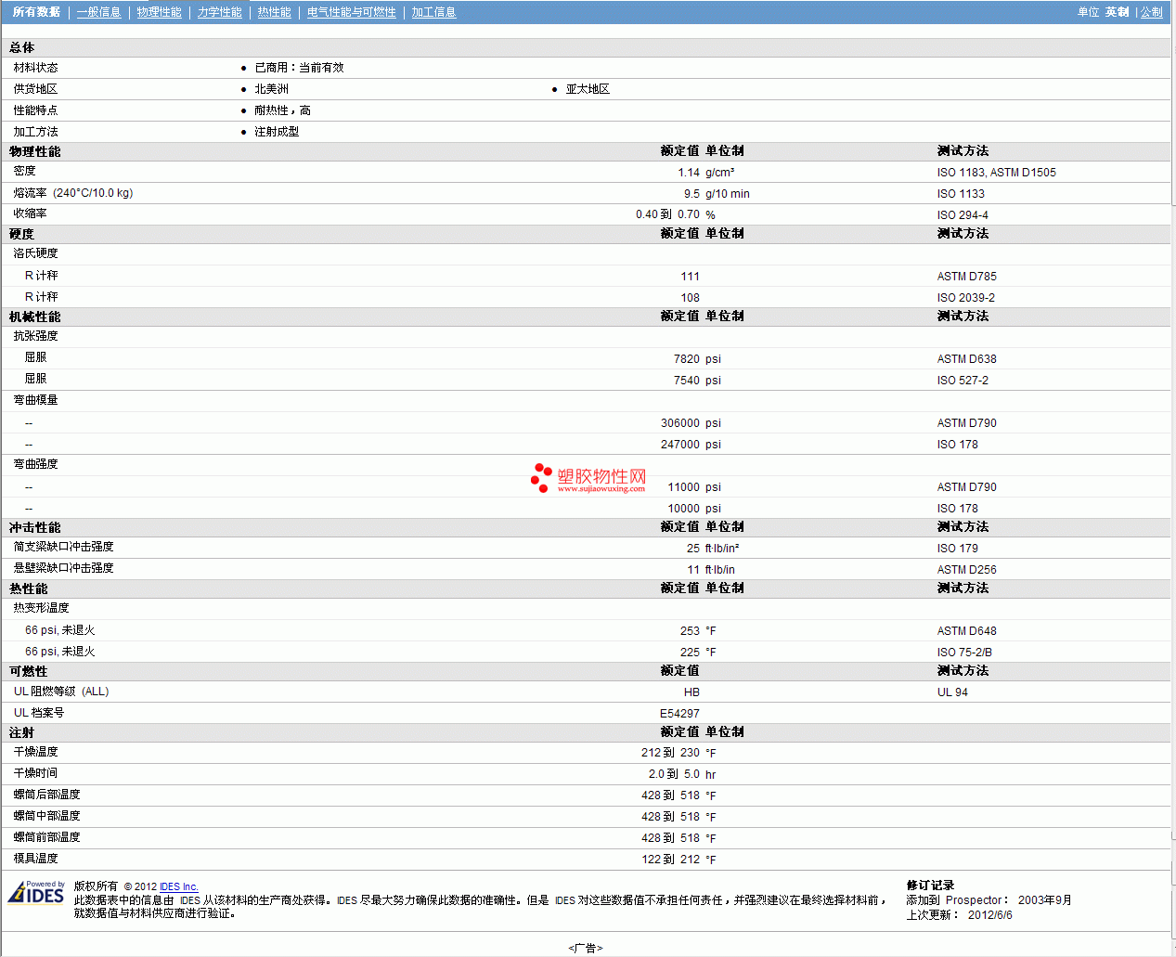Click the ISO 75-2/B method cell

964,653
